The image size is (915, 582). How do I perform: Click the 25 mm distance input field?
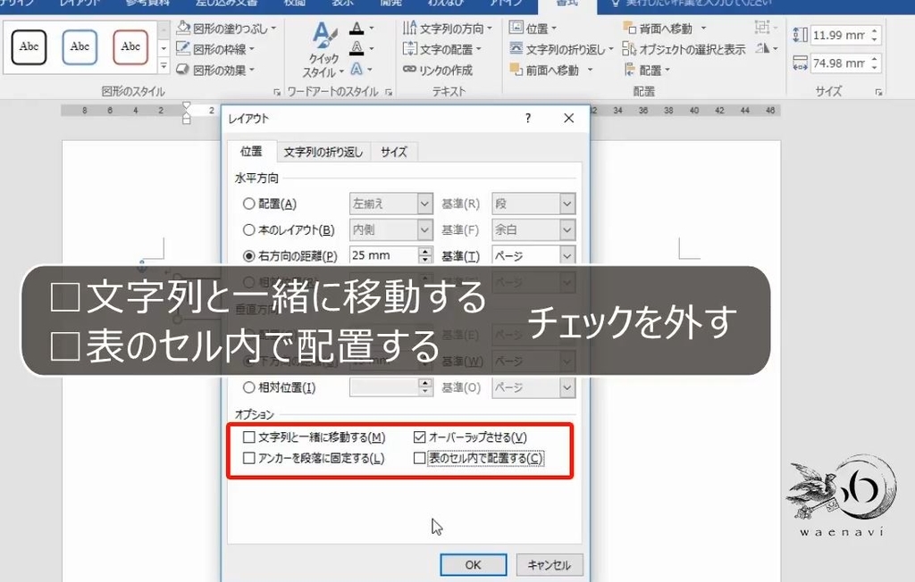pos(384,255)
